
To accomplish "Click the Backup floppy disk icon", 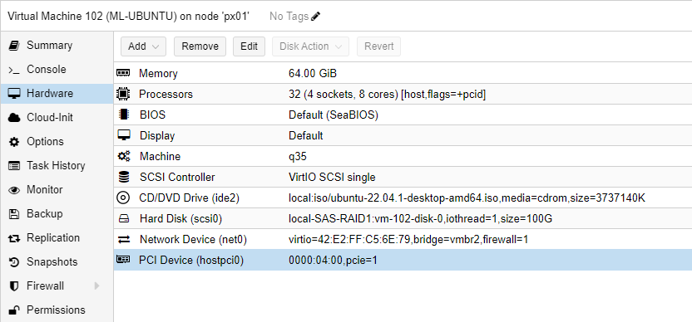I will 14,214.
